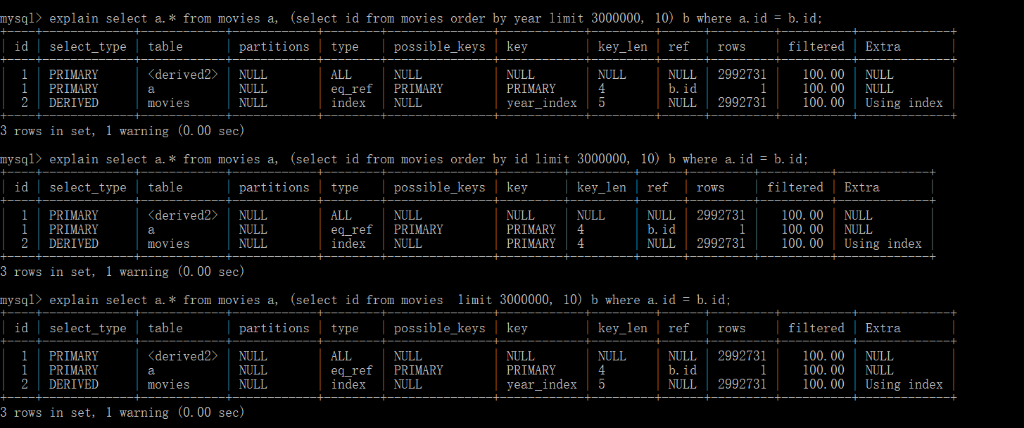
Task: Click 'id' header in the no-order-by result
Action: coord(21,328)
